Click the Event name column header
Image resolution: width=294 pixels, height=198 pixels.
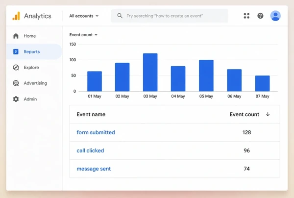click(x=91, y=114)
